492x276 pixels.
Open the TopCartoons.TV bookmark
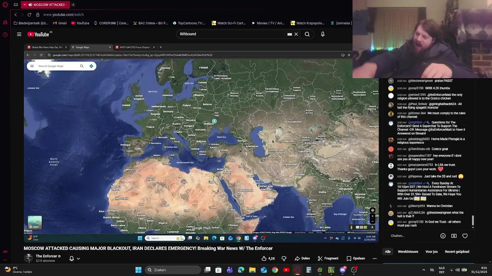pyautogui.click(x=189, y=23)
